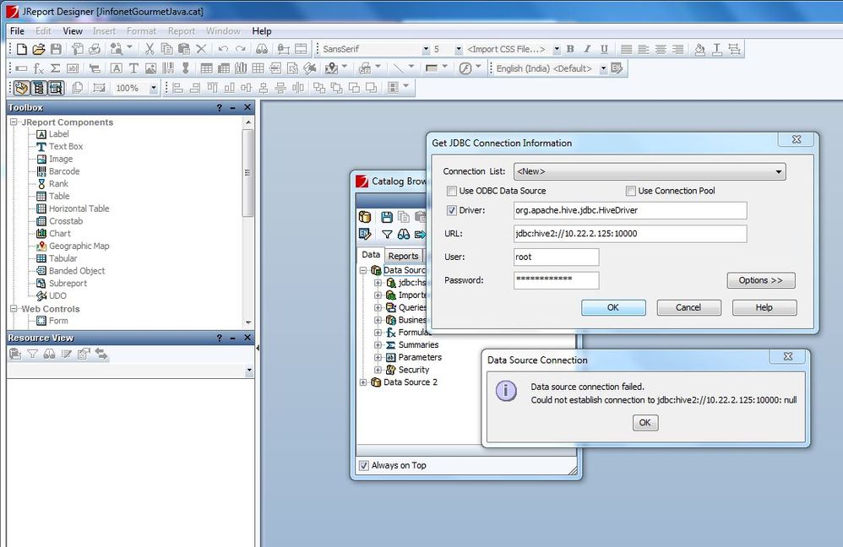Click the Cut scissors icon

(150, 50)
